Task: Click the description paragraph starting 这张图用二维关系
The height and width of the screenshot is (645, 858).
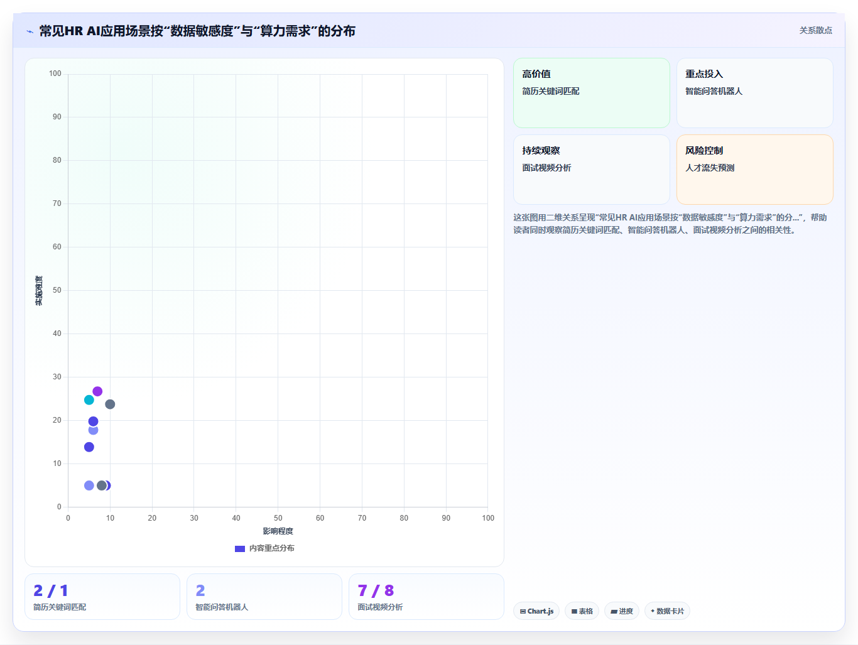Action: click(670, 224)
